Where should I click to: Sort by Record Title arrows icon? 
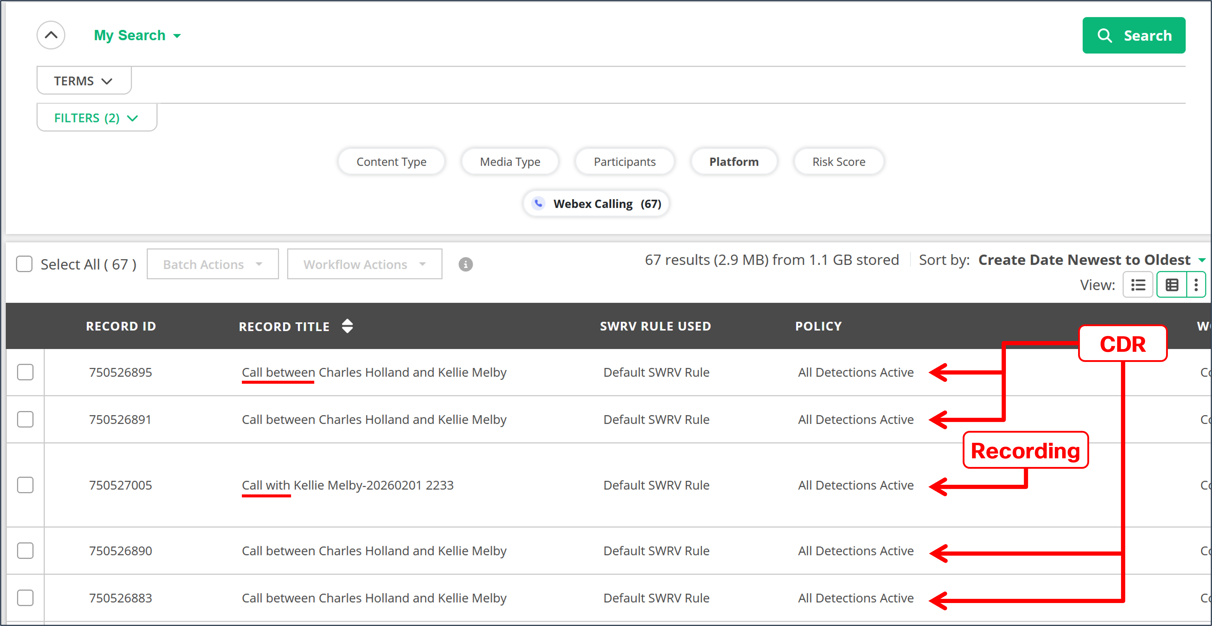347,326
